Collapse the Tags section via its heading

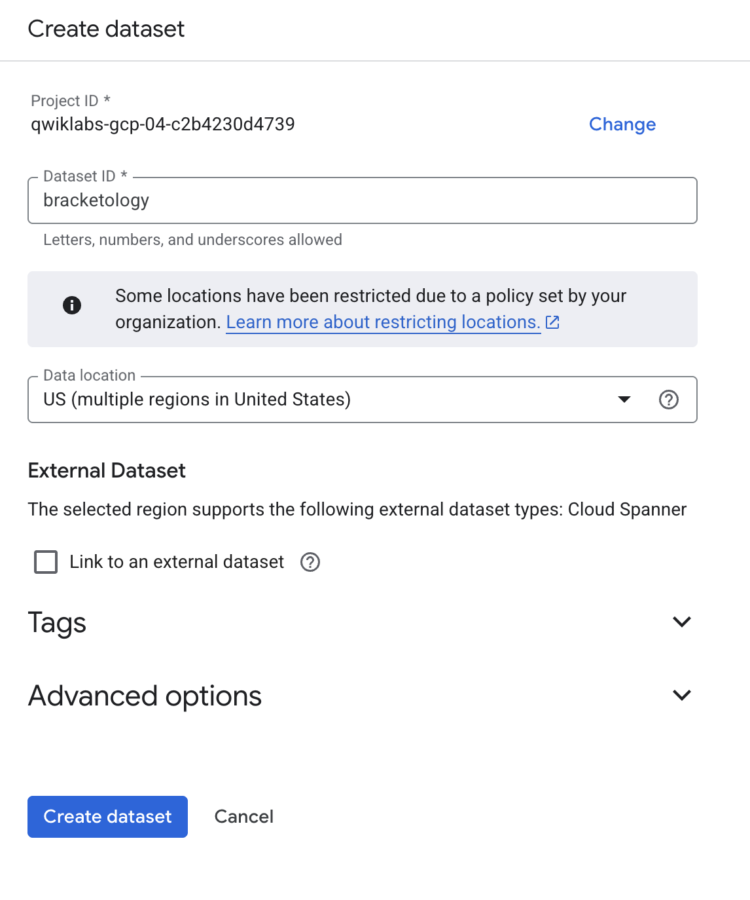(57, 622)
